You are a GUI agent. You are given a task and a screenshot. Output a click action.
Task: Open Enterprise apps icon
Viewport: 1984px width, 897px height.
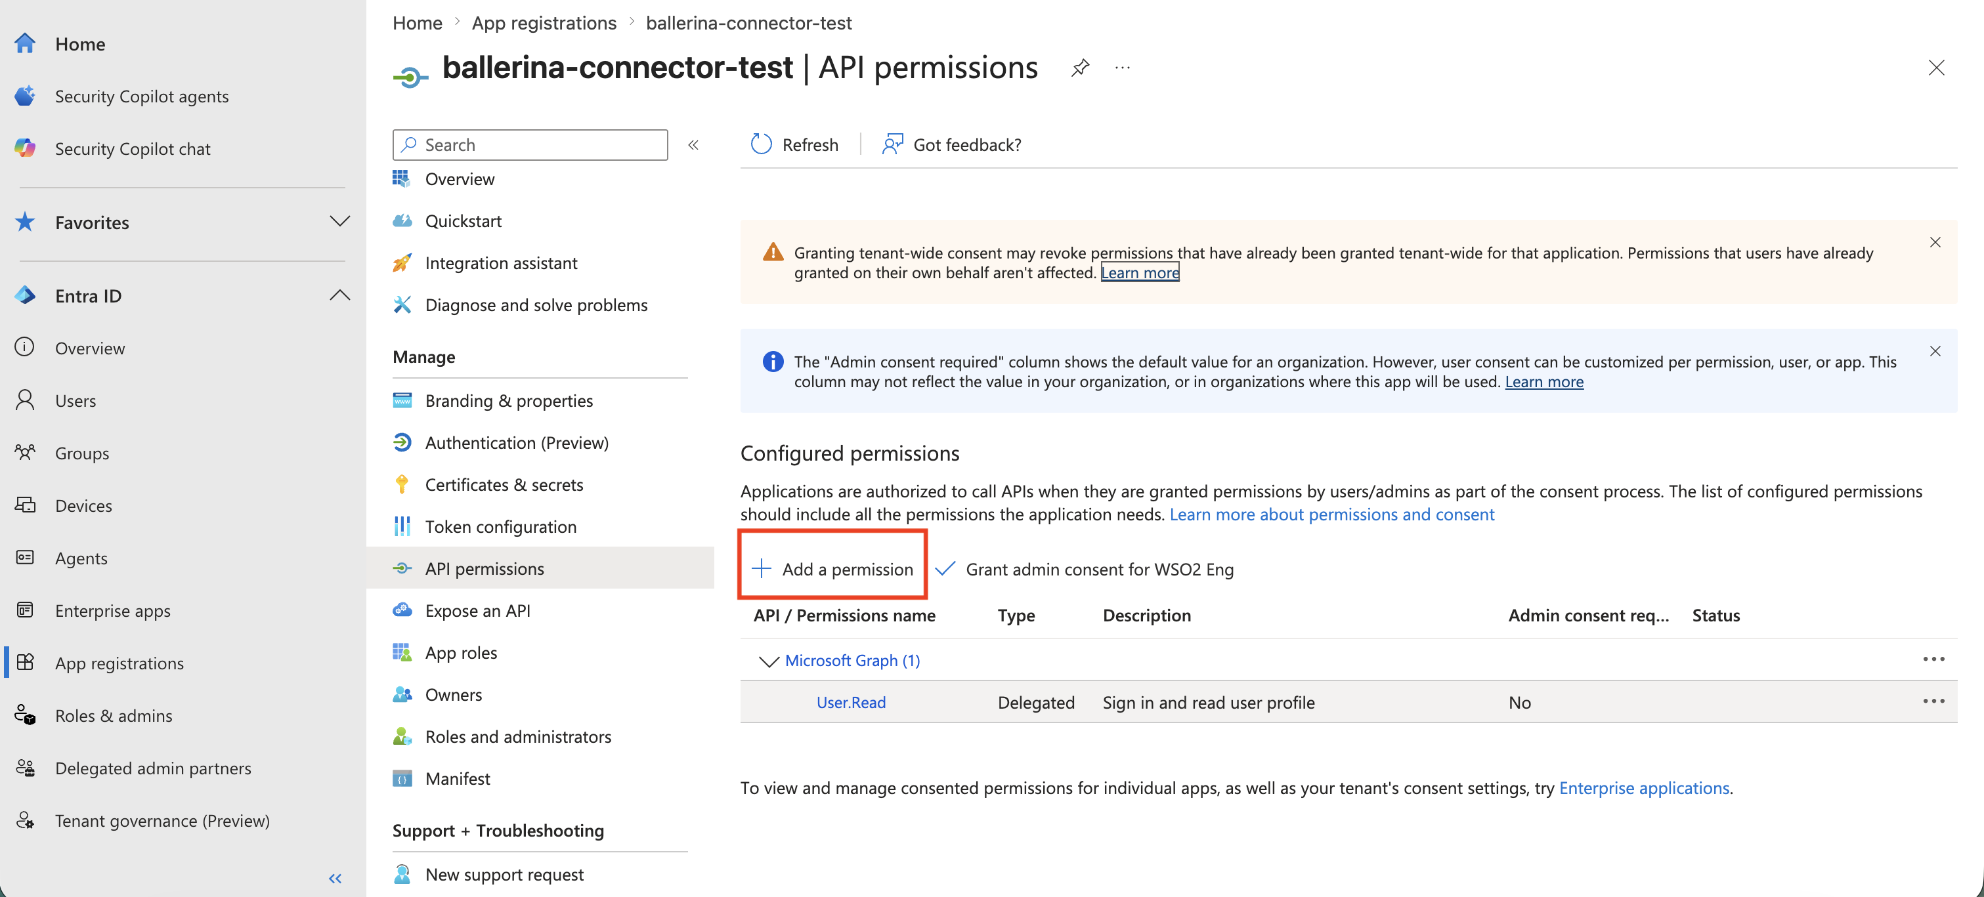point(25,610)
